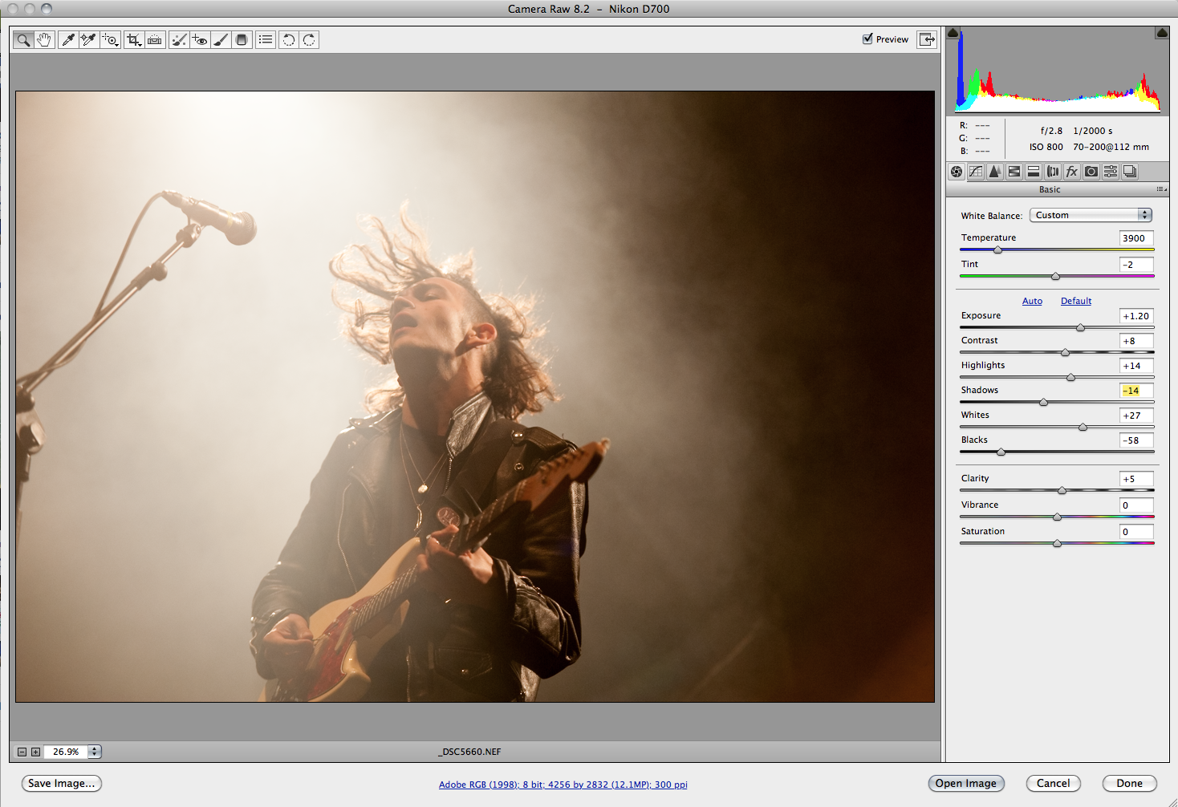Click the Exposure slider handle

(1080, 327)
